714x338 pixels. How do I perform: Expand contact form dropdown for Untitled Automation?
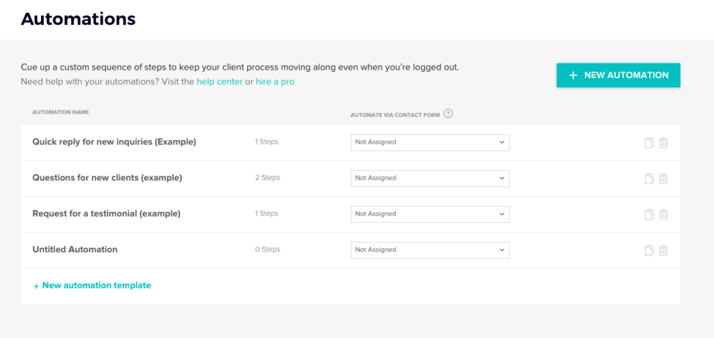pyautogui.click(x=430, y=249)
